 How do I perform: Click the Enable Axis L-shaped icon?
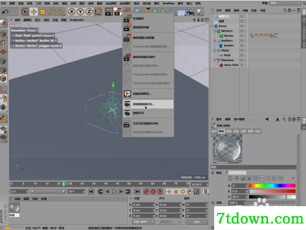click(3, 90)
